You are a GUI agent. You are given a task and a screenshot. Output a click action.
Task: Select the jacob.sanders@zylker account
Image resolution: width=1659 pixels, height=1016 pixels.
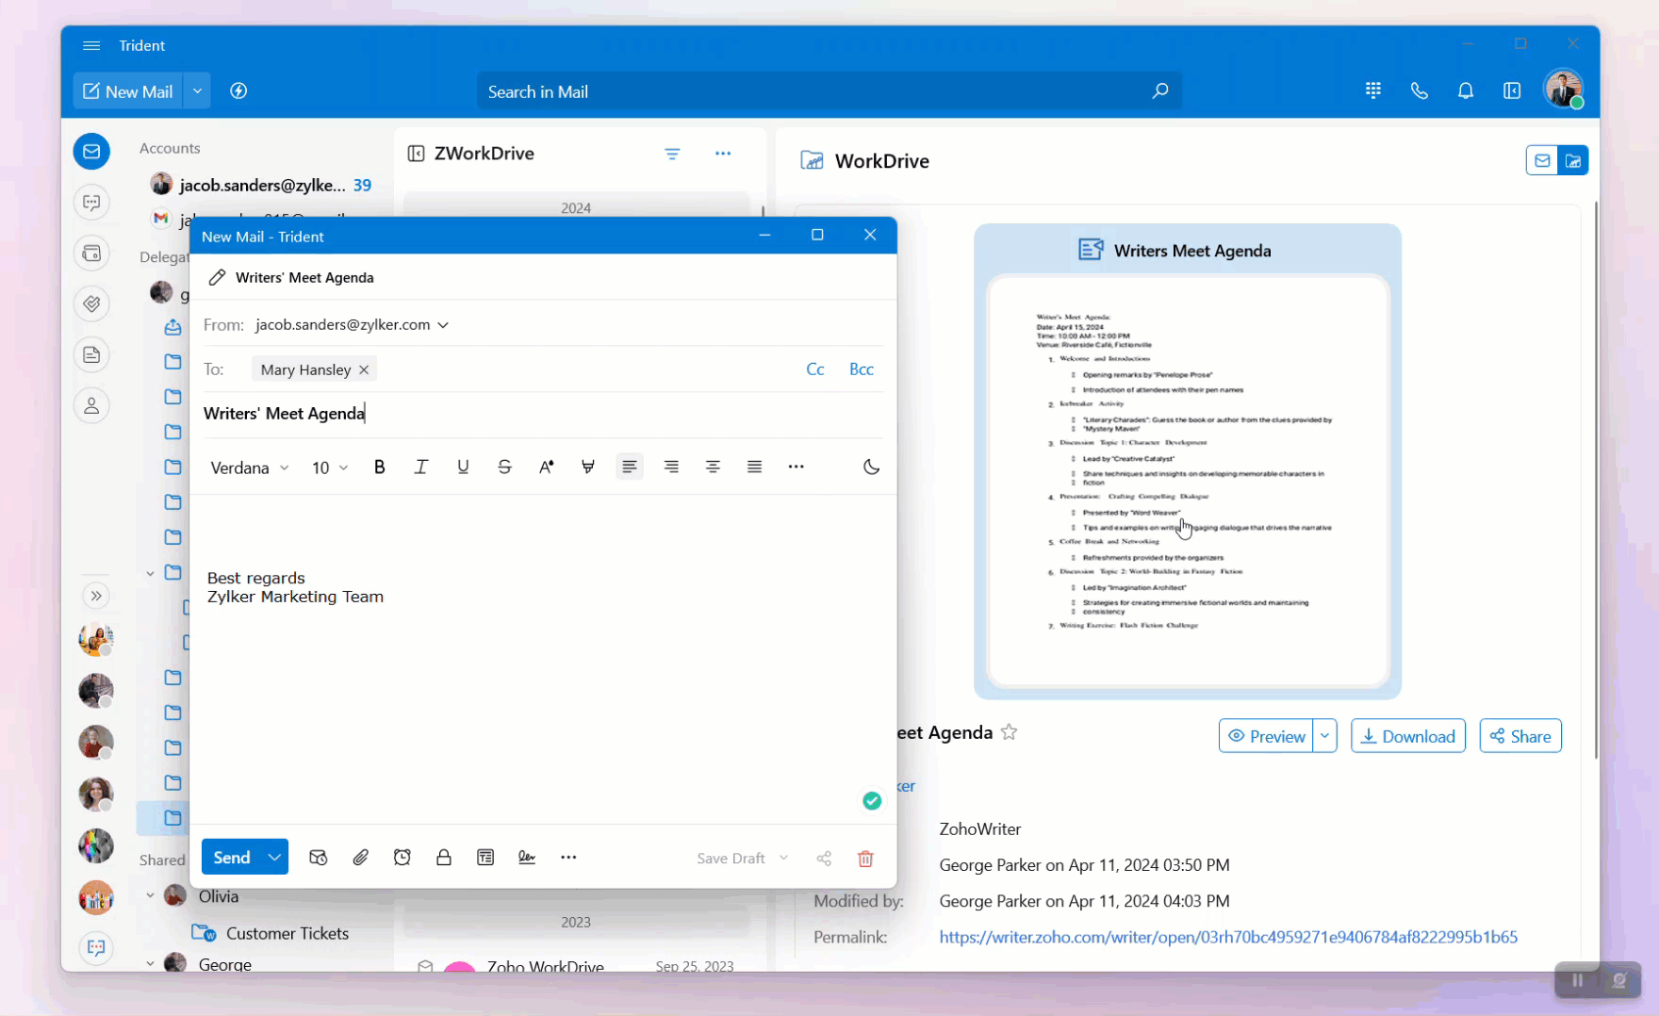(261, 186)
